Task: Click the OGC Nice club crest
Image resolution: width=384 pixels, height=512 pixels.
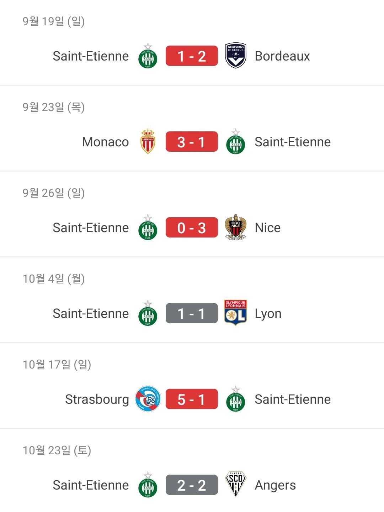Action: (235, 227)
